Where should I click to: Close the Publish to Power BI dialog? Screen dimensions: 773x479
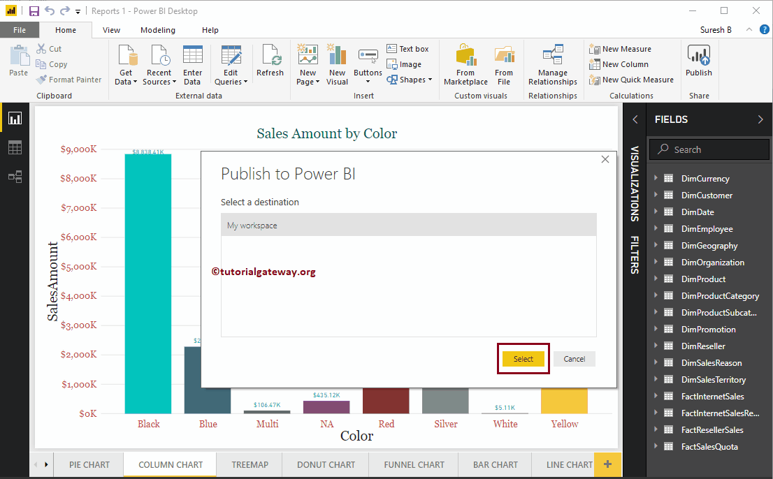point(605,159)
